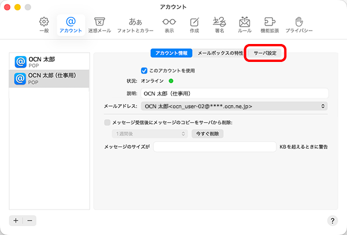Toggle the 'このアカウントを使用' checkbox
Image resolution: width=347 pixels, height=235 pixels.
coord(145,70)
